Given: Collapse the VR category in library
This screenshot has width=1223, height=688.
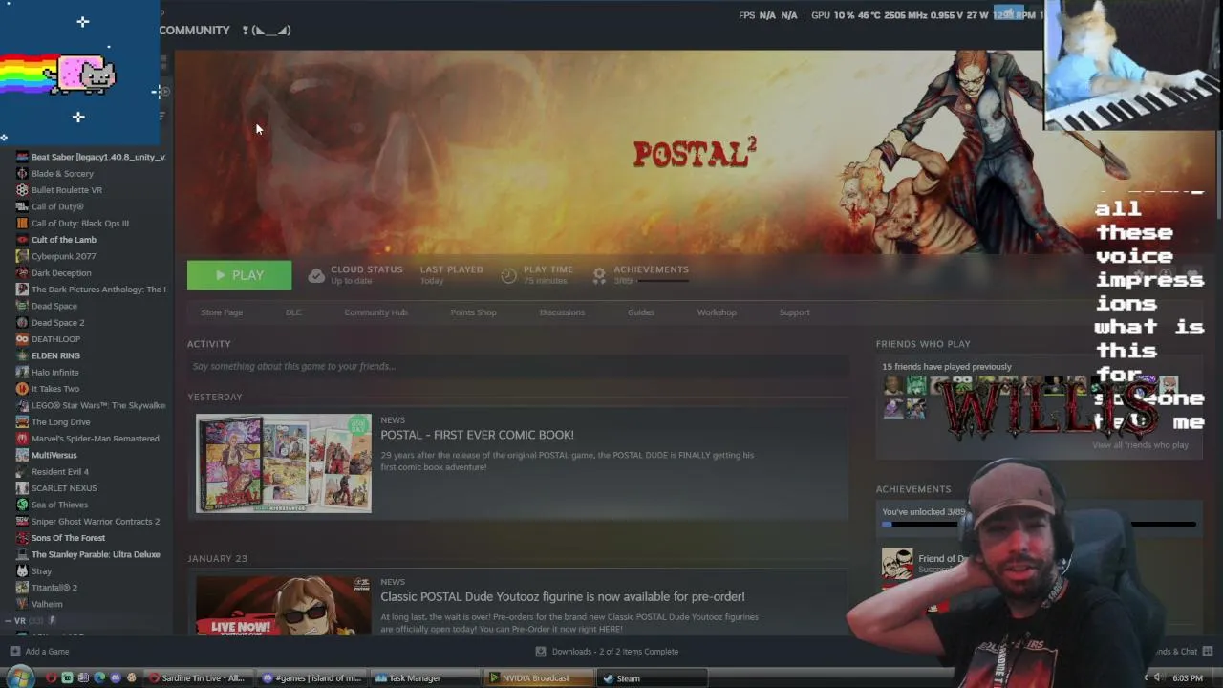Looking at the screenshot, I should 8,621.
